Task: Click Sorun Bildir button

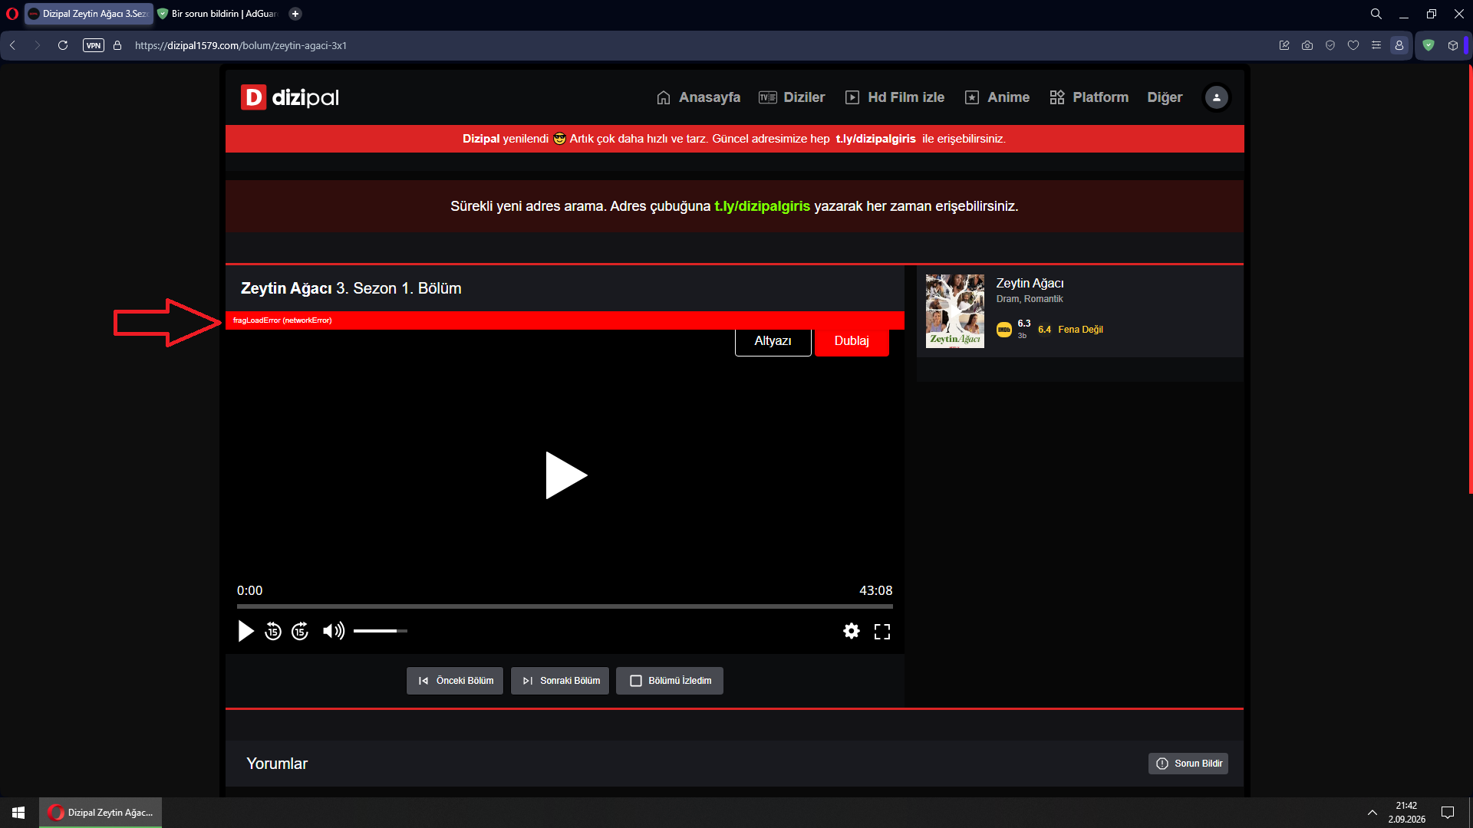Action: tap(1188, 764)
